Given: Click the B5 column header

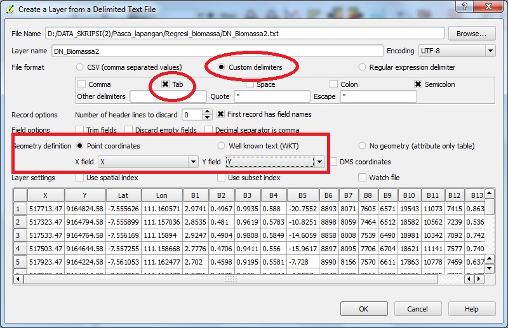Looking at the screenshot, I should tap(303, 195).
